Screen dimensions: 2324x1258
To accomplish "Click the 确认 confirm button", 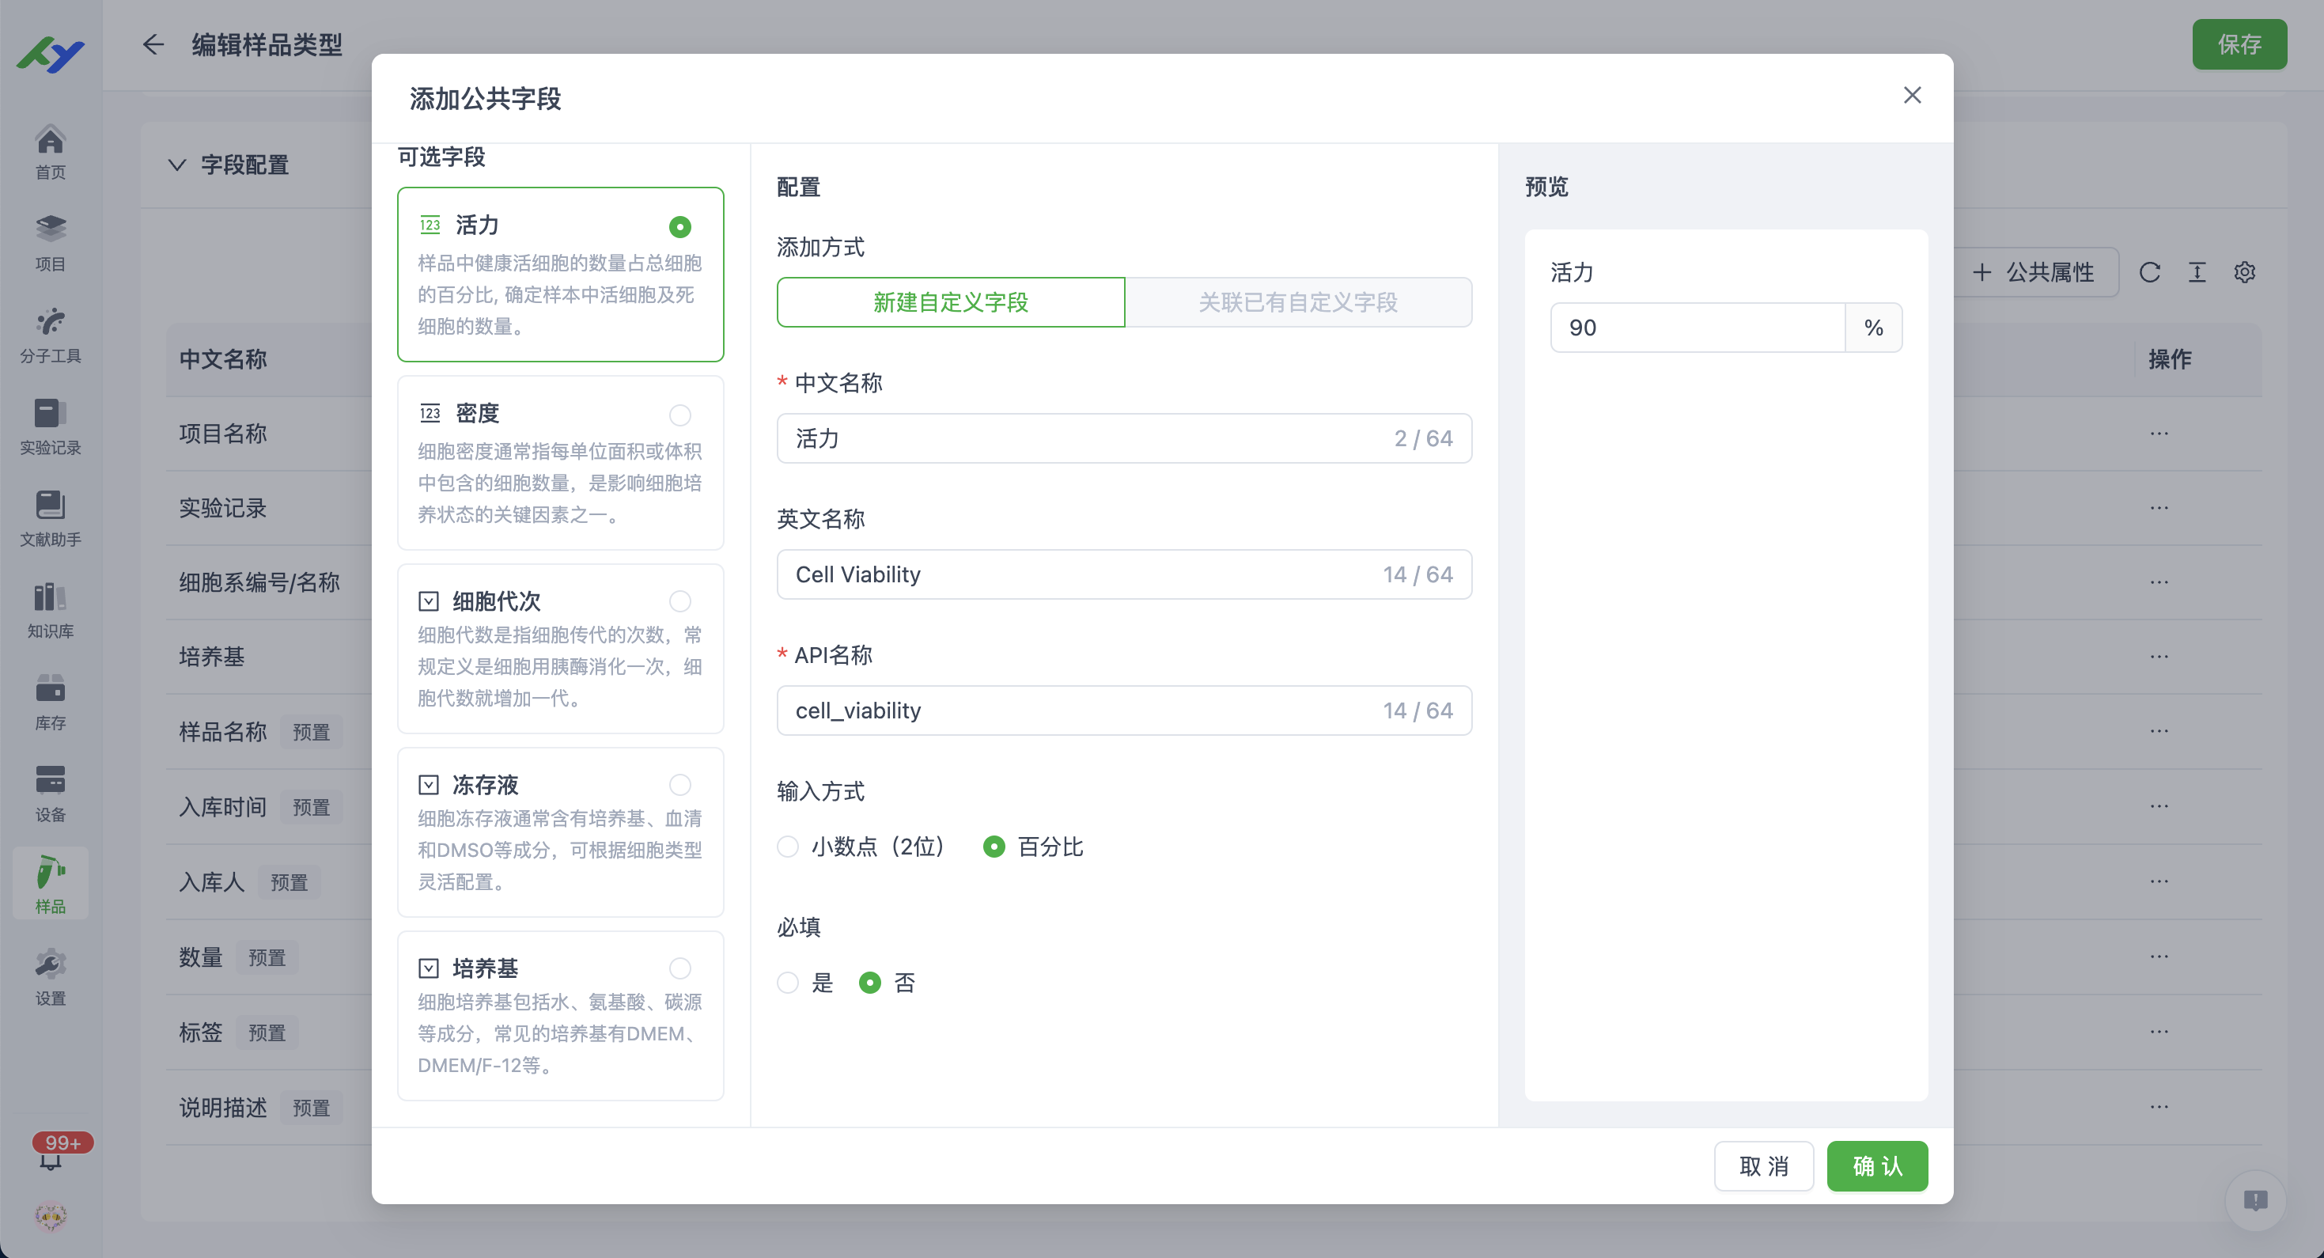I will 1876,1166.
